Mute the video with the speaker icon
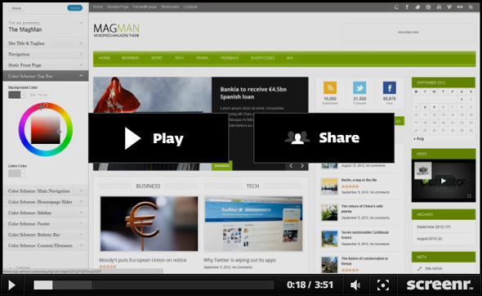 355,285
